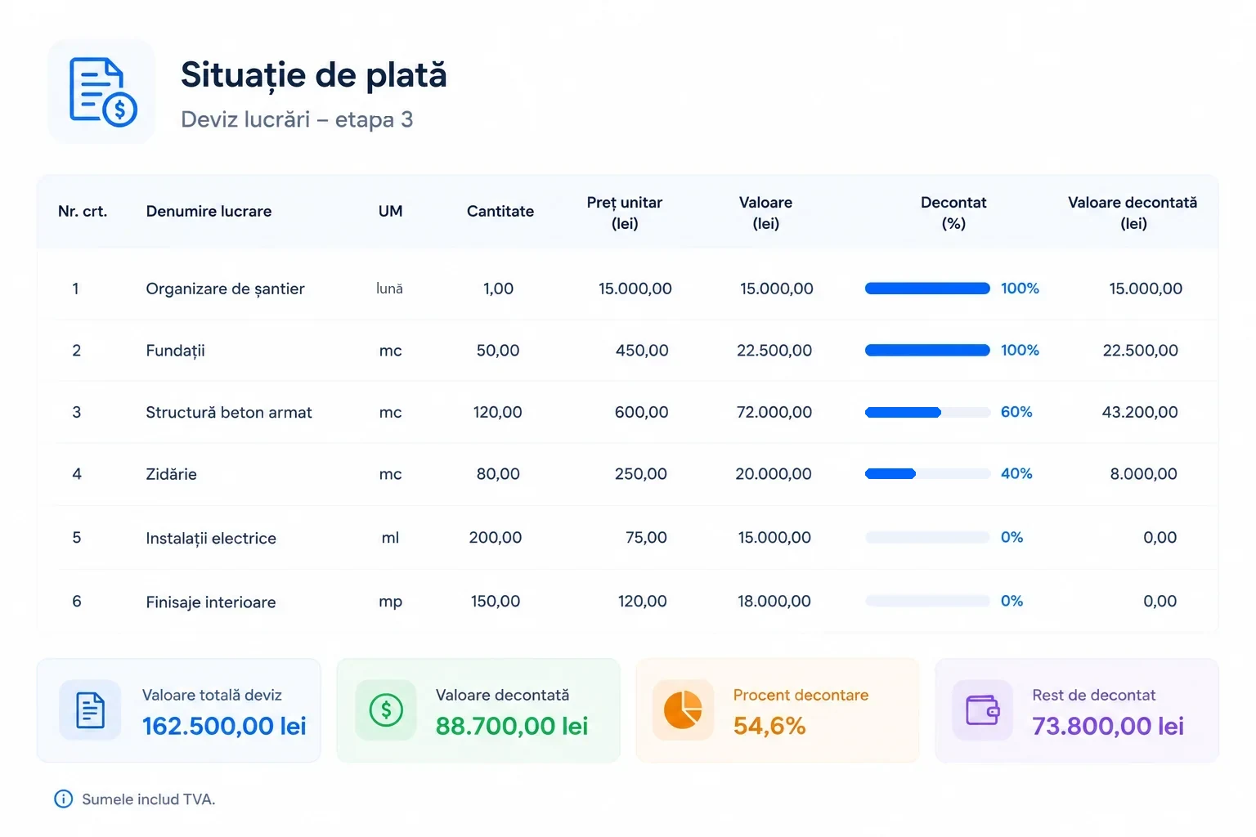Click the Valoare decontată (lei) column header
Viewport: 1256px width, 837px height.
pos(1133,213)
